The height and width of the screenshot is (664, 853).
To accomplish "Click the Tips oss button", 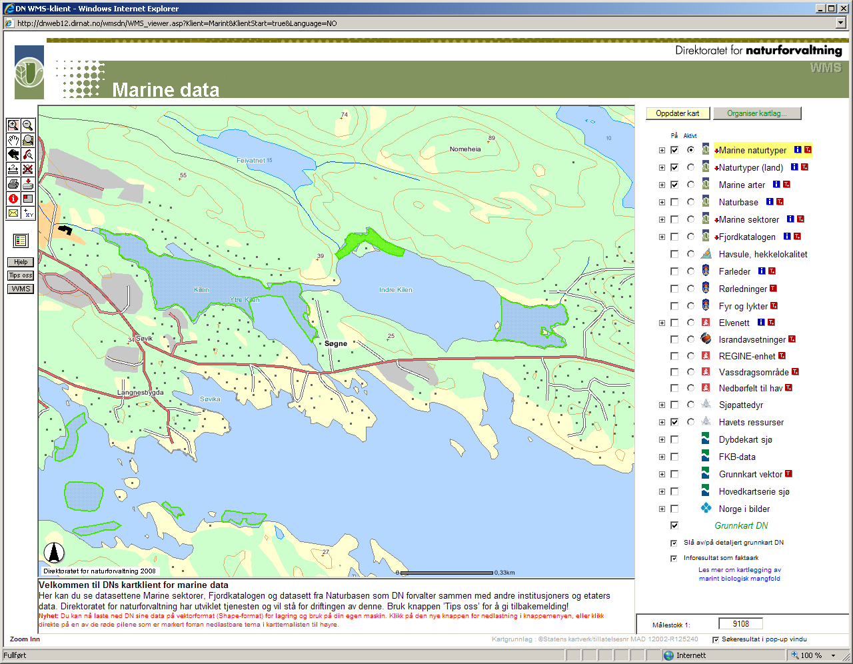I will [x=21, y=275].
